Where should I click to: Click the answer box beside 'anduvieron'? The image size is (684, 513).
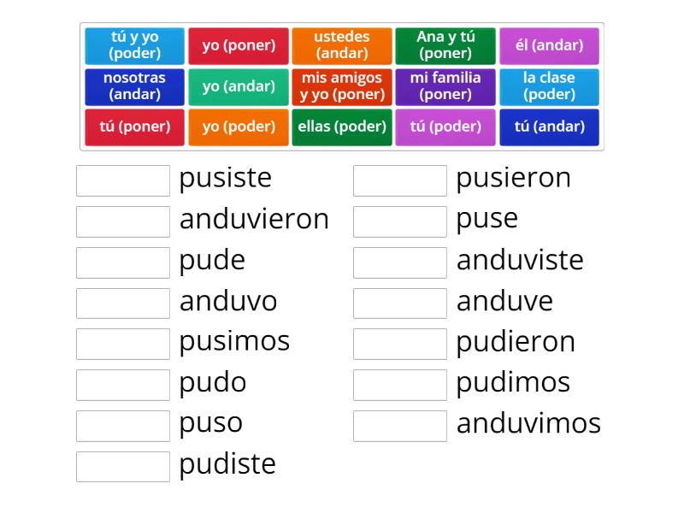[x=122, y=221]
